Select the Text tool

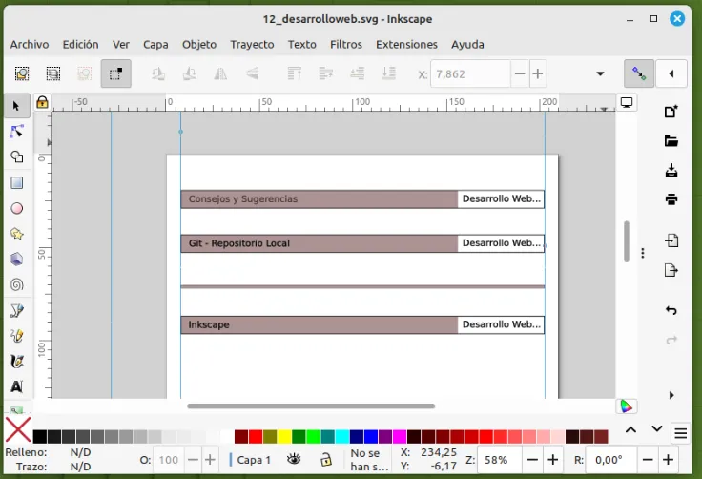point(16,386)
